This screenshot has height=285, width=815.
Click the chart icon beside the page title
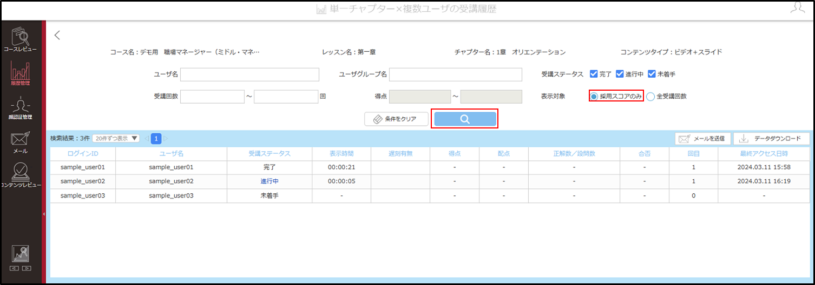tap(321, 9)
